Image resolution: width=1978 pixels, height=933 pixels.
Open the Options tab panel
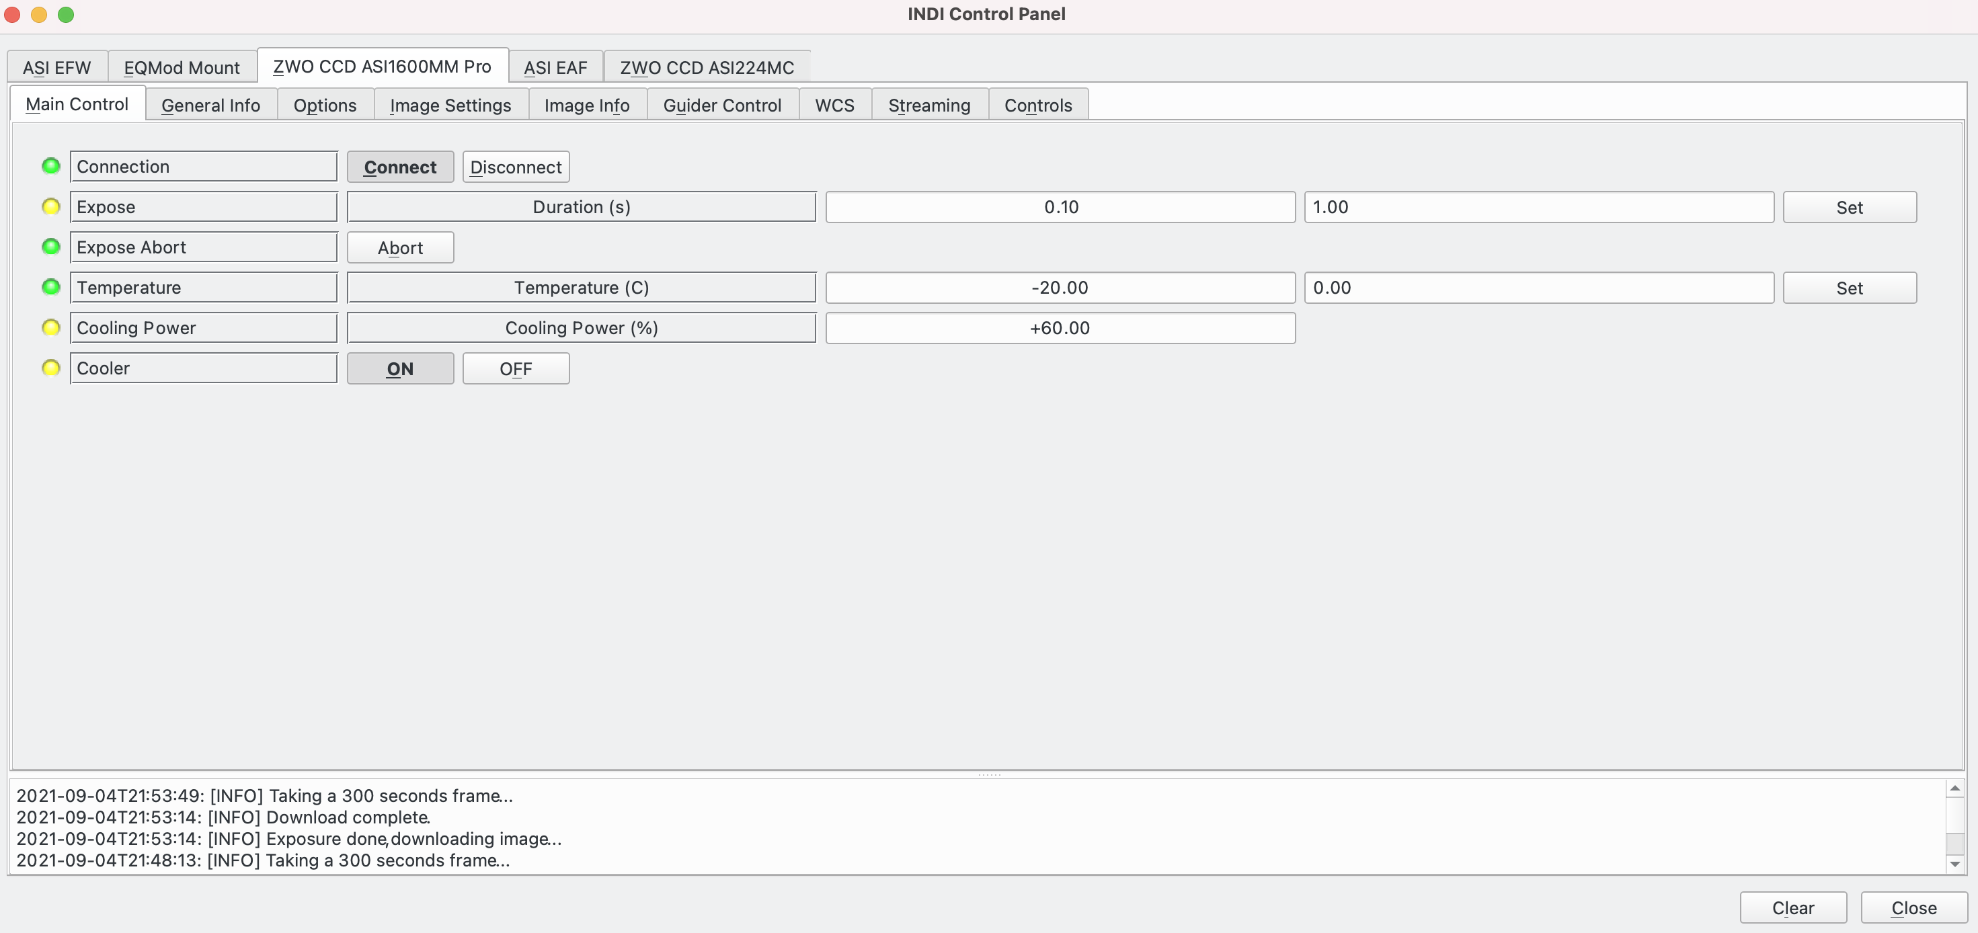click(324, 105)
